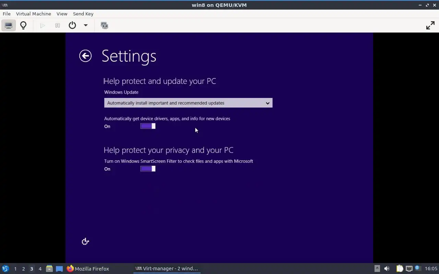Screen dimensions: 439x274
Task: Click the network tray icon
Action: 409,269
